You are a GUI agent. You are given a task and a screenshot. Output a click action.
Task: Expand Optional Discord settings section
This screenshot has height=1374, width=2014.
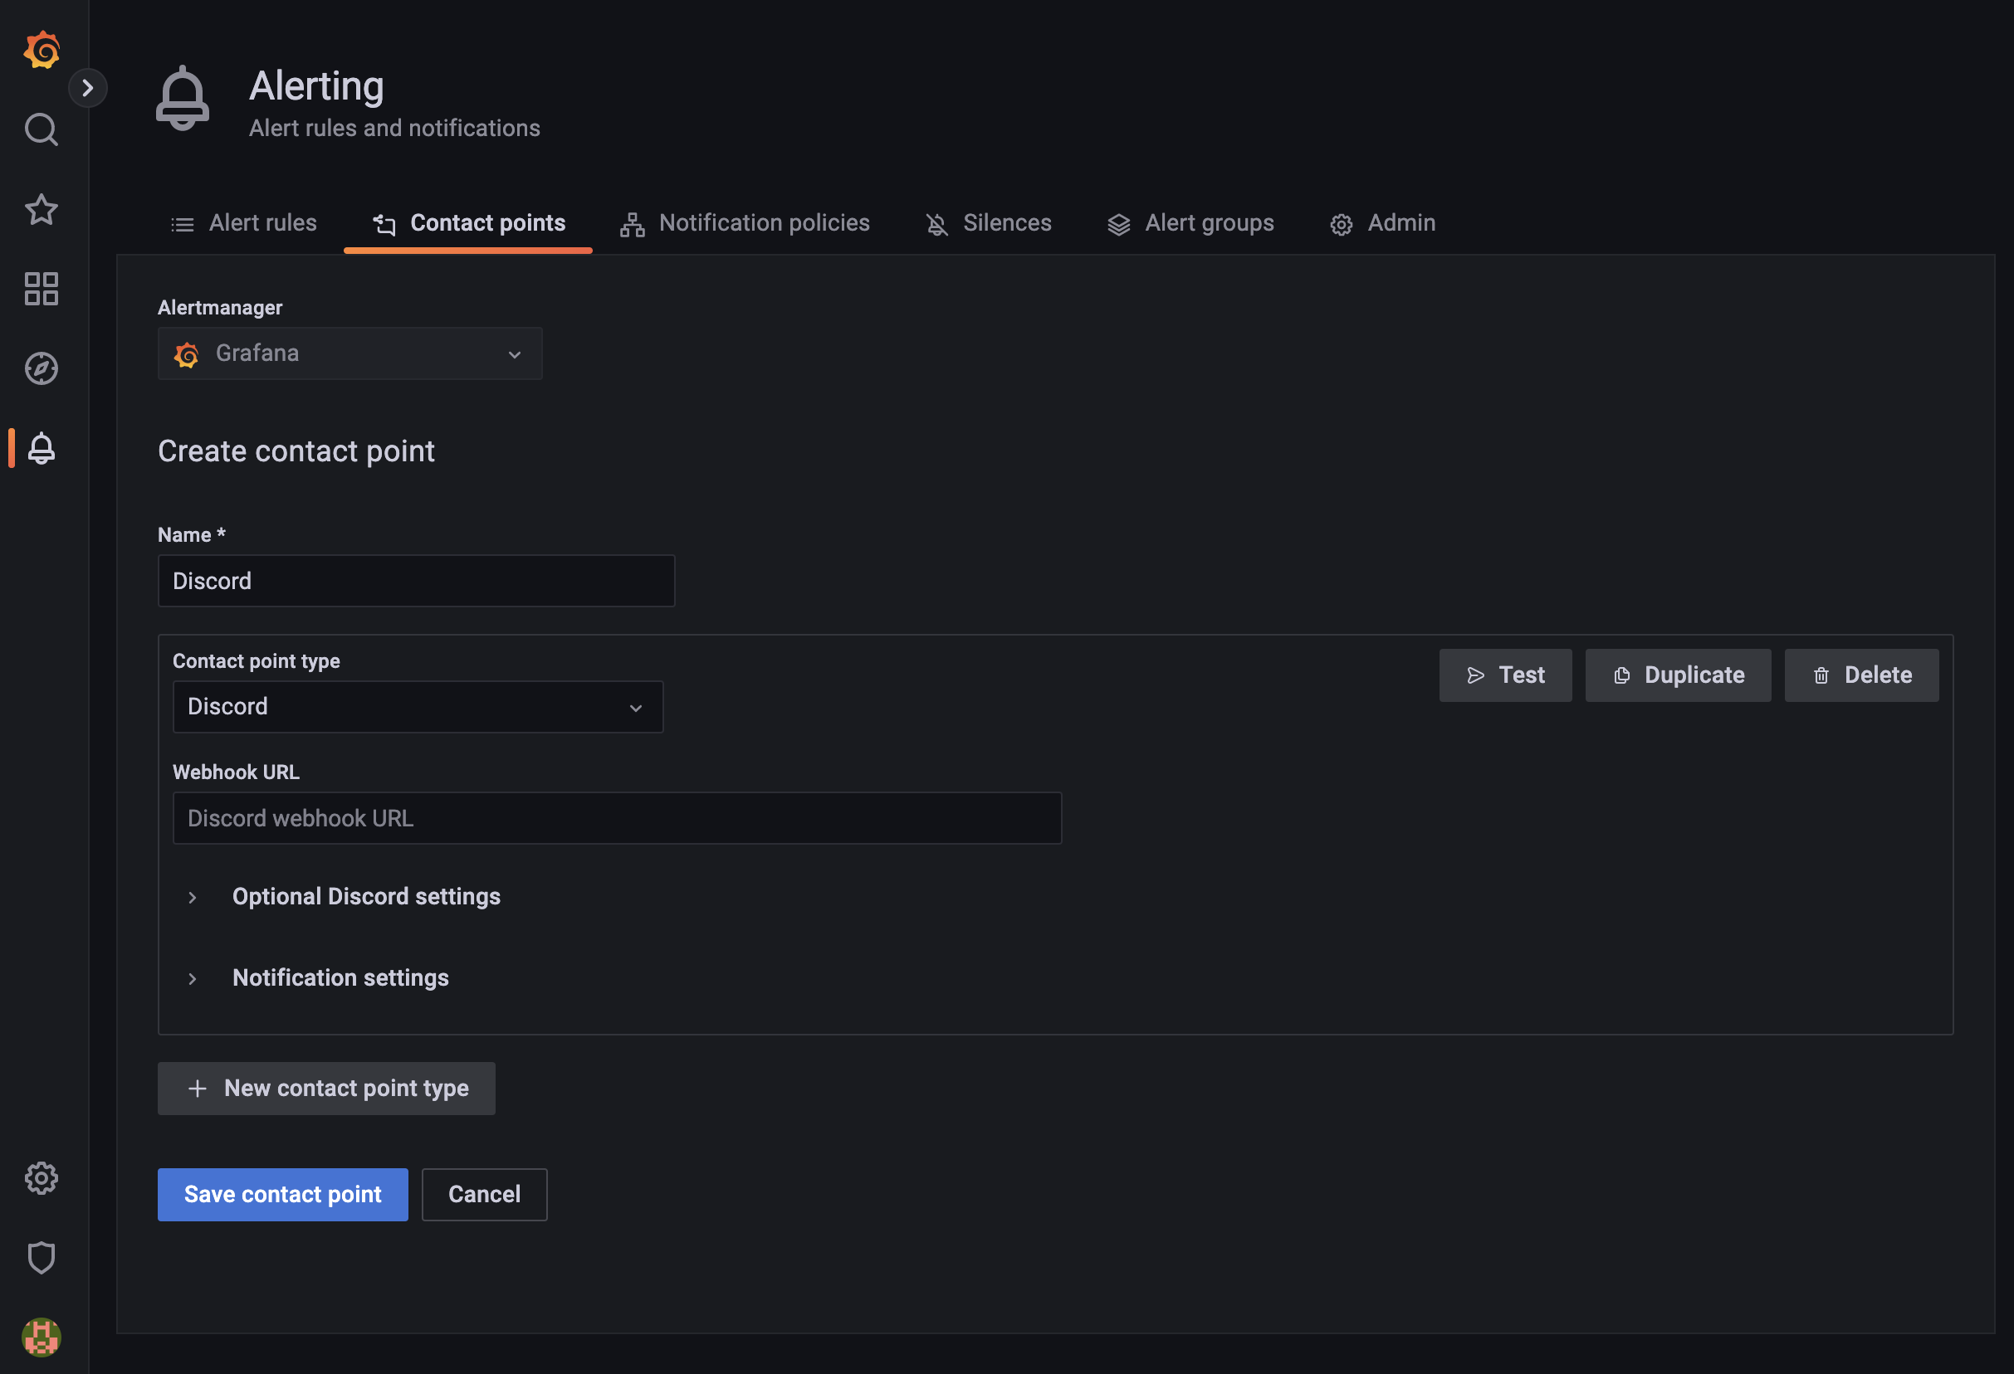366,897
